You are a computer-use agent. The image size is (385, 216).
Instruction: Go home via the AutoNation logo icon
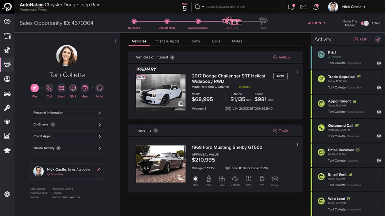click(x=7, y=7)
